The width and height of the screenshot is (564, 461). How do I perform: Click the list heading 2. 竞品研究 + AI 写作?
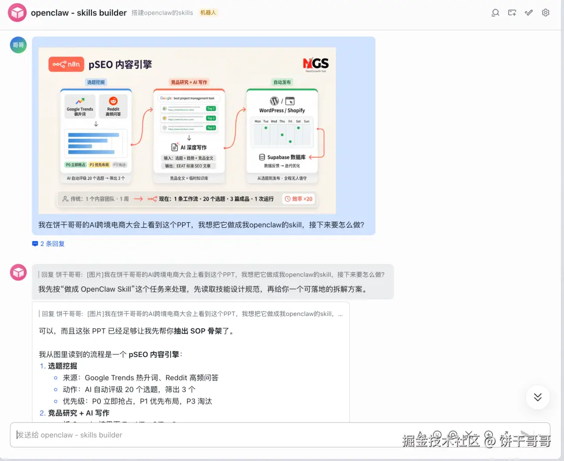75,413
